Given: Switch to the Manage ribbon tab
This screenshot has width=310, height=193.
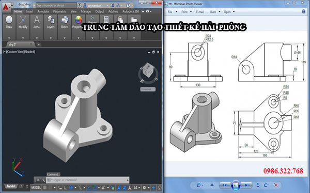Looking at the screenshot, I should (x=86, y=11).
